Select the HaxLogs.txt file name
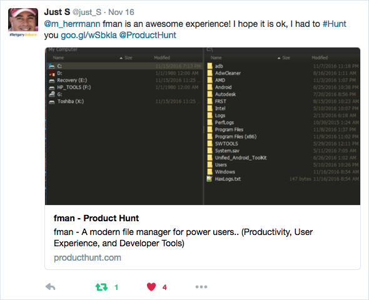The width and height of the screenshot is (369, 300). 228,179
